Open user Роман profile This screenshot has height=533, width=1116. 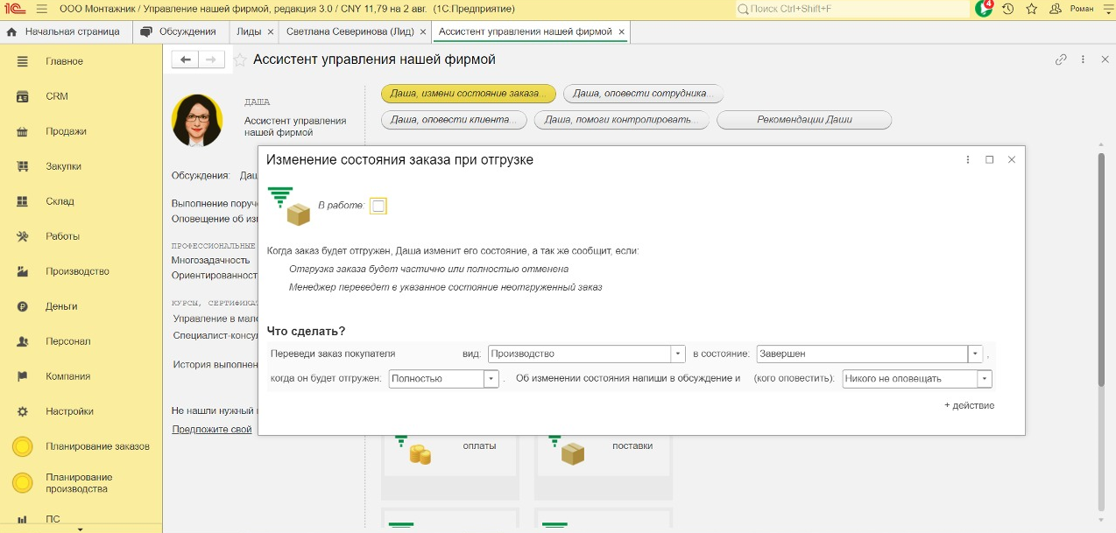tap(1073, 9)
